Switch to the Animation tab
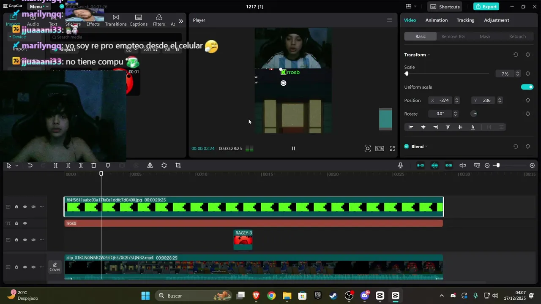541x304 pixels. pos(437,20)
